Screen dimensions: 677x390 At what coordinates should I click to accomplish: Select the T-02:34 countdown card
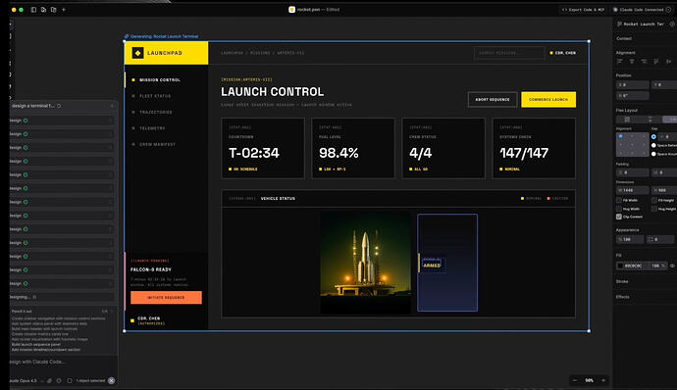(263, 148)
